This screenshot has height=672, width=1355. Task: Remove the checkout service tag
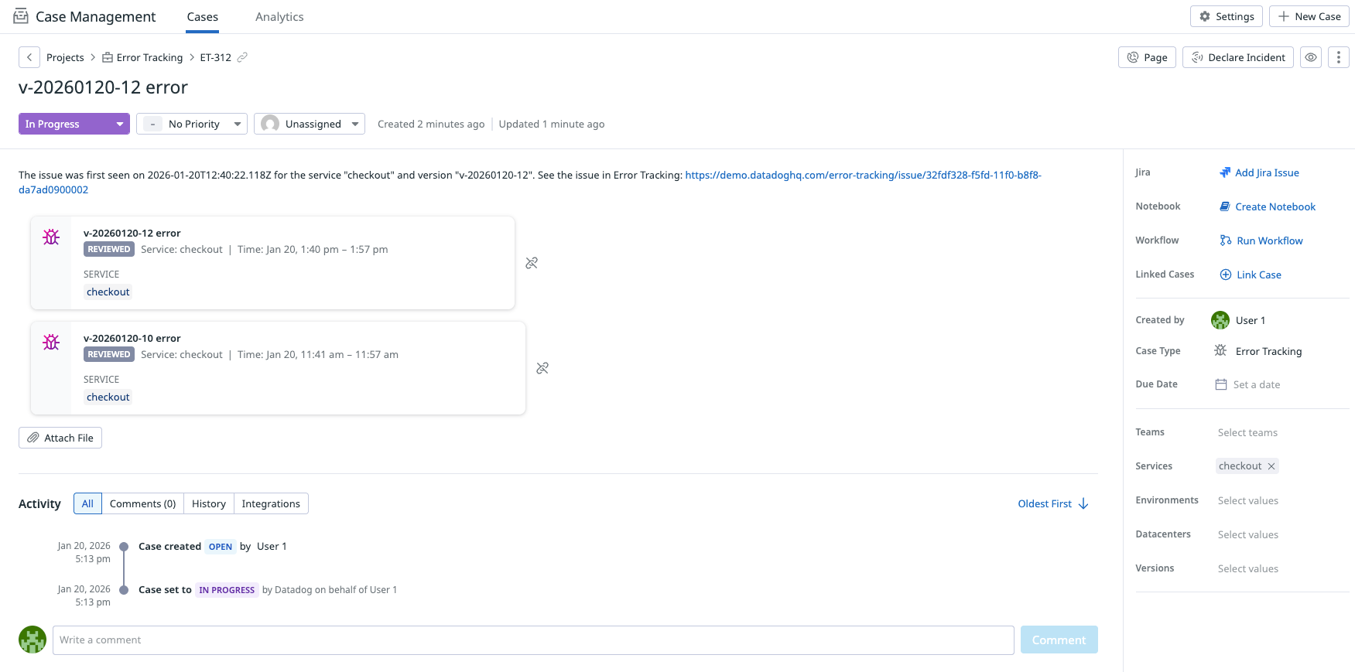[1271, 466]
